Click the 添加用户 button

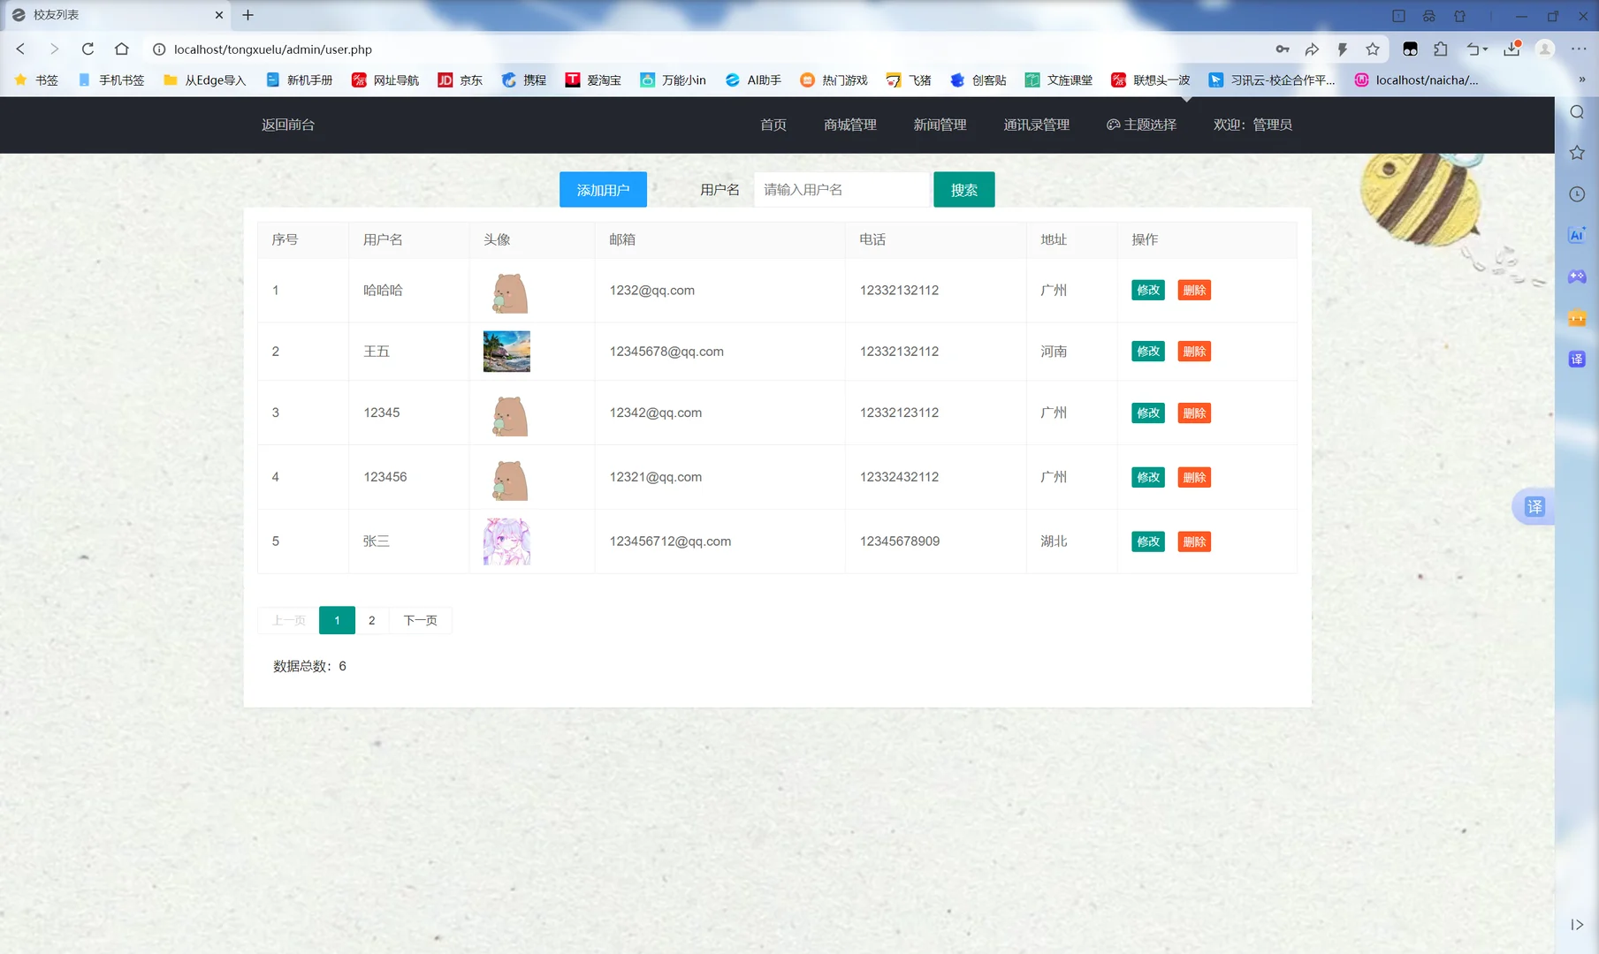click(x=603, y=189)
